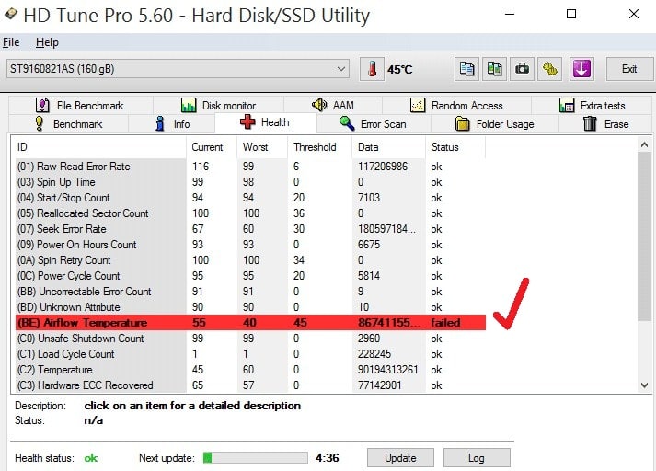Click the Current column header
This screenshot has height=471, width=656.
coord(212,147)
